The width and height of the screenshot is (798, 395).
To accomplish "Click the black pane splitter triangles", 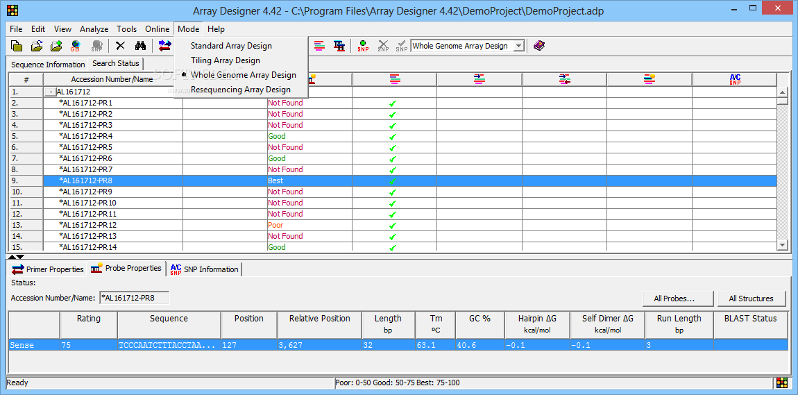I will point(16,257).
